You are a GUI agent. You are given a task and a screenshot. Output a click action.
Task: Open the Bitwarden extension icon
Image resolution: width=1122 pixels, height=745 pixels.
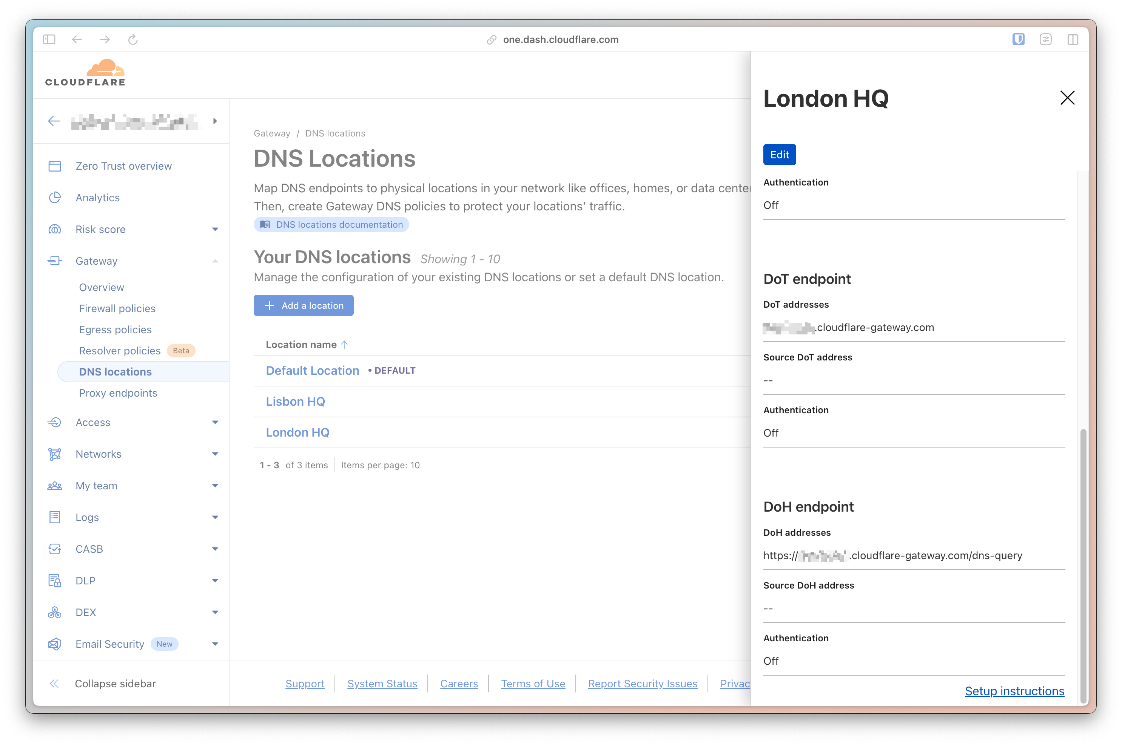click(x=1018, y=40)
